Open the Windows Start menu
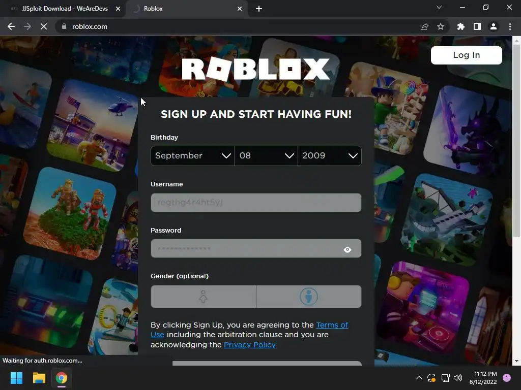 (16, 378)
